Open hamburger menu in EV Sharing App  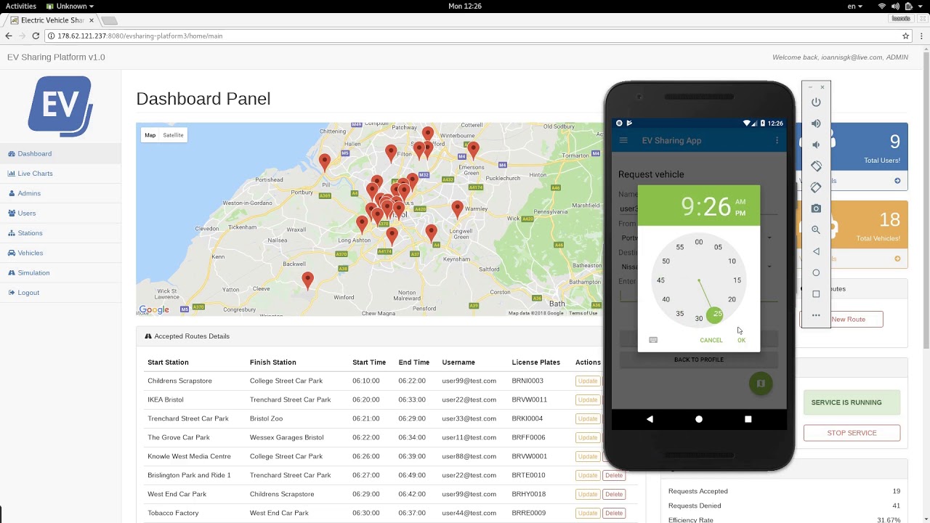pos(623,140)
